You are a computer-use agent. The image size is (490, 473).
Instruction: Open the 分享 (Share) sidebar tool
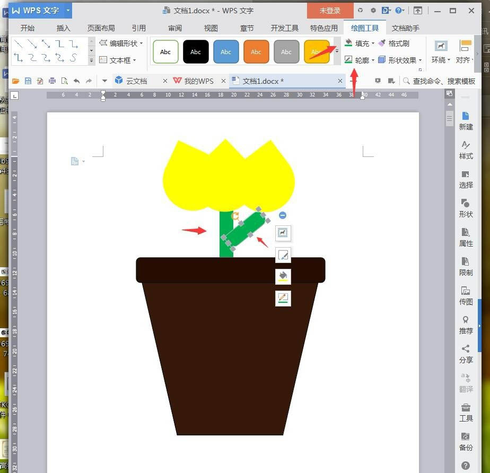coord(466,354)
